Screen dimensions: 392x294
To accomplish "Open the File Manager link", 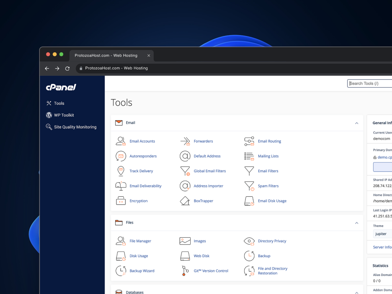I will pyautogui.click(x=140, y=241).
